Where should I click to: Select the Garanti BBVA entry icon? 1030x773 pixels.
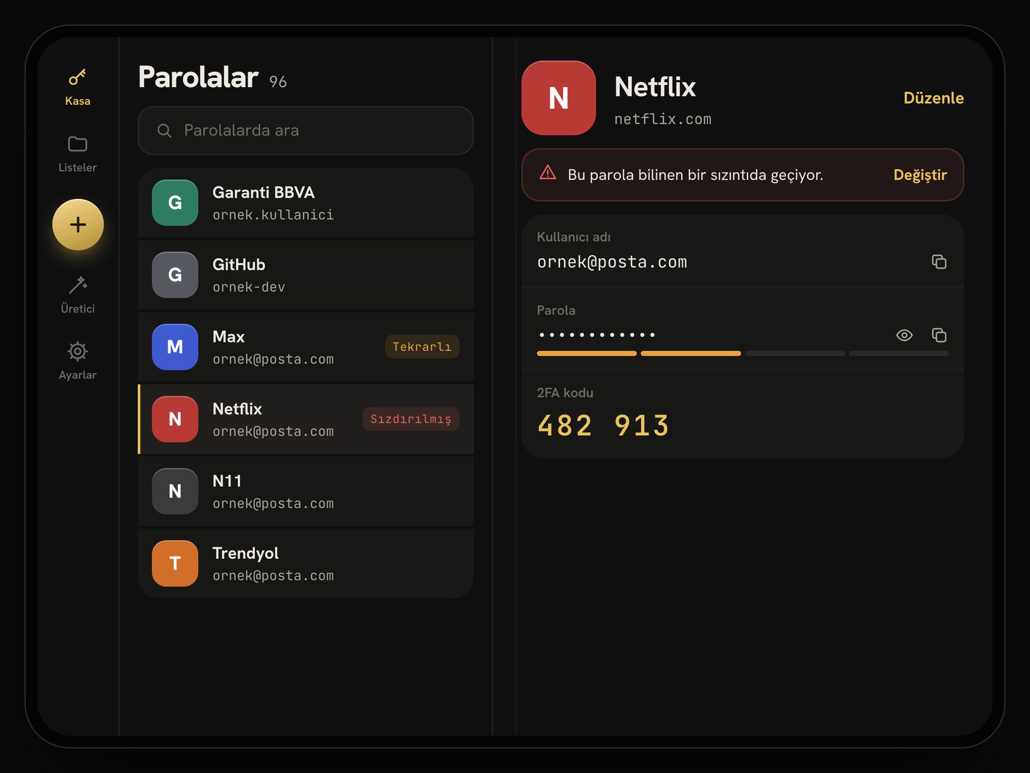tap(175, 203)
